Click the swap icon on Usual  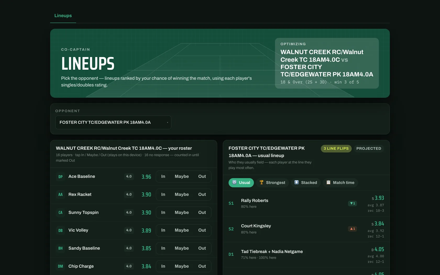point(234,182)
